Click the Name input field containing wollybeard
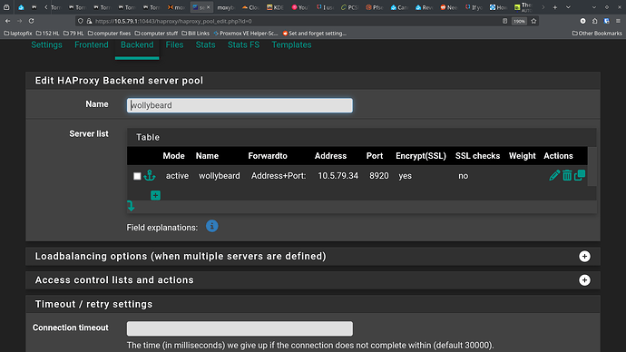This screenshot has width=626, height=352. coord(240,105)
